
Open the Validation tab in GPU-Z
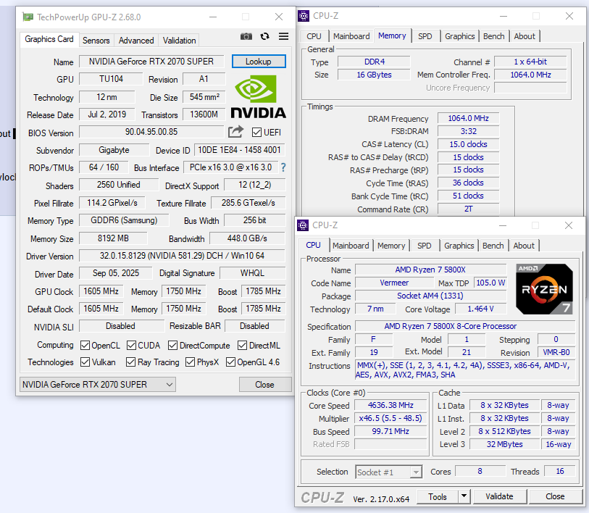click(179, 40)
